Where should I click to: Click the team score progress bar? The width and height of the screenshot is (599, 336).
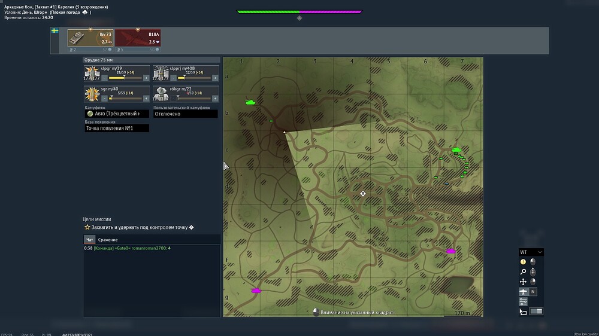(x=299, y=12)
